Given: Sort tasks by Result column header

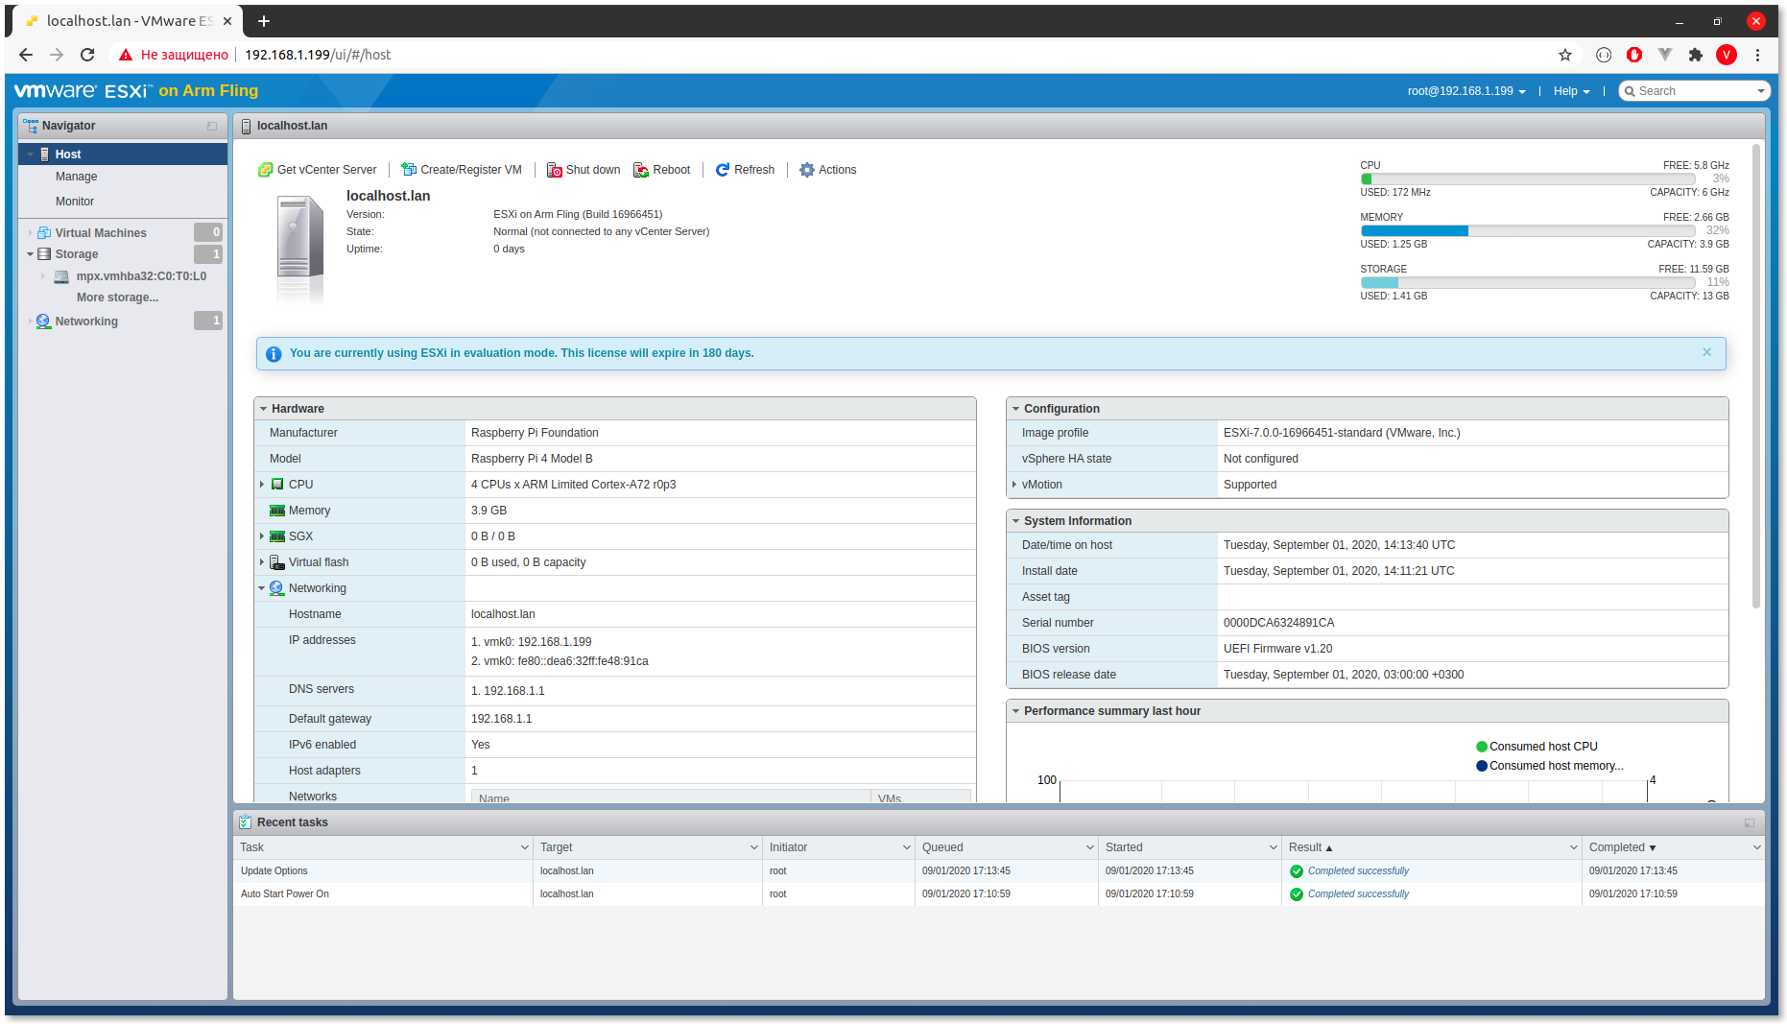Looking at the screenshot, I should (x=1431, y=847).
